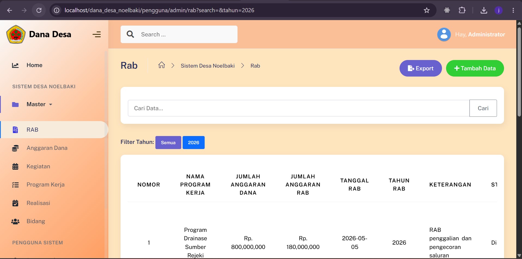Click the Export button
The image size is (522, 259).
(x=420, y=68)
